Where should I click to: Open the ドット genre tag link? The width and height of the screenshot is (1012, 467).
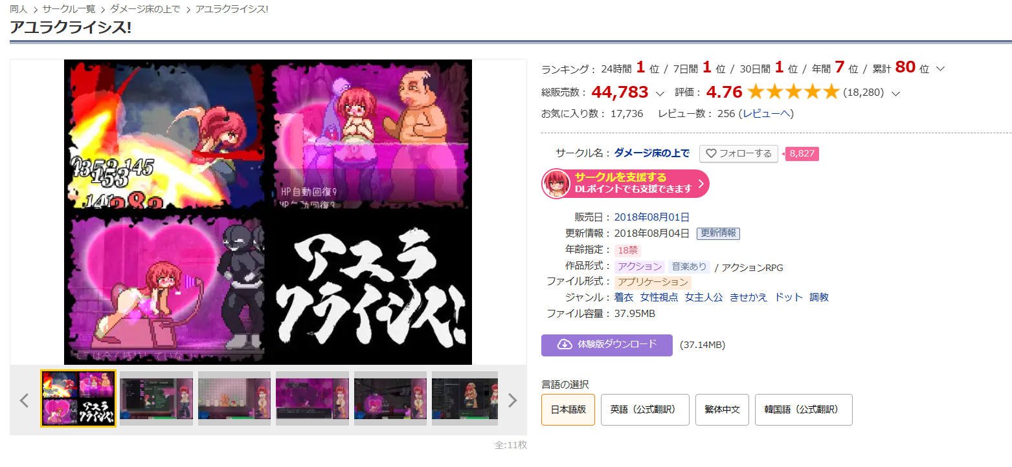tap(788, 298)
